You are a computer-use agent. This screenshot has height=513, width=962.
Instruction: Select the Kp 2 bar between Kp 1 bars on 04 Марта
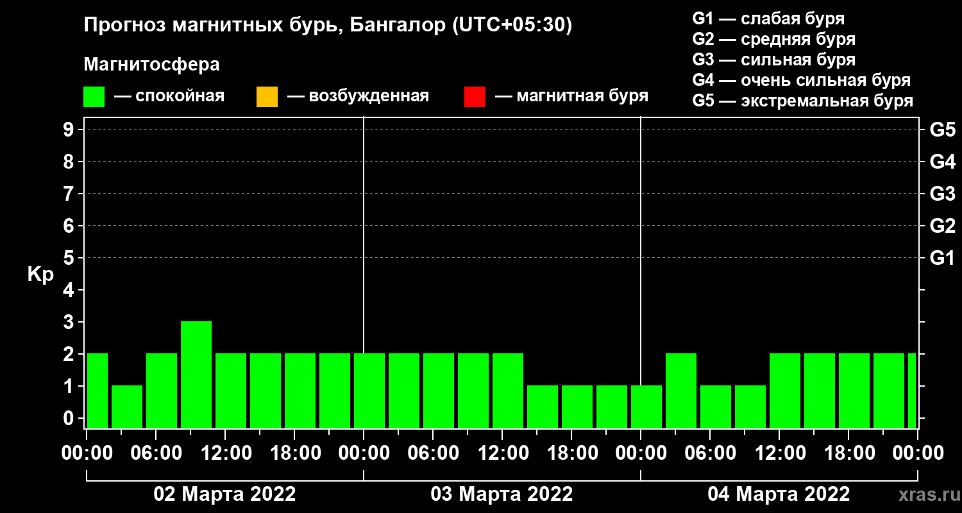681,391
